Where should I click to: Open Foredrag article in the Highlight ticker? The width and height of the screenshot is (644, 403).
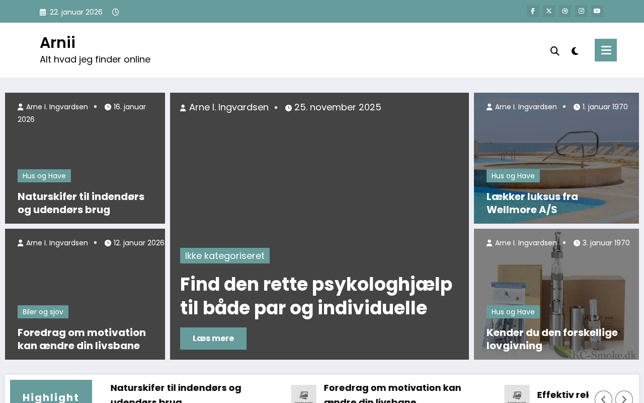coord(392,395)
